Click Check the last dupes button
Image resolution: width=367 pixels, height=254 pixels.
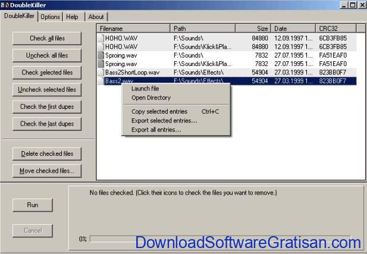pos(47,124)
